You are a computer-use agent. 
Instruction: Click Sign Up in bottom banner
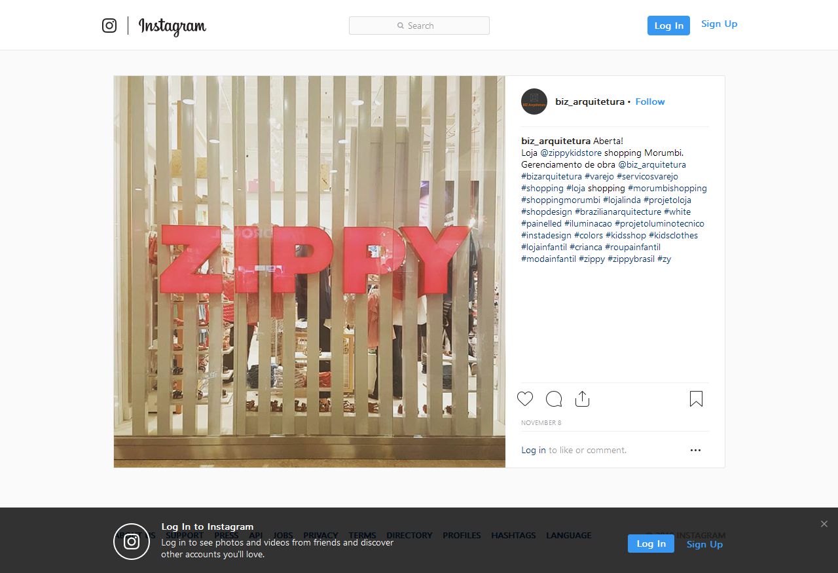click(704, 544)
